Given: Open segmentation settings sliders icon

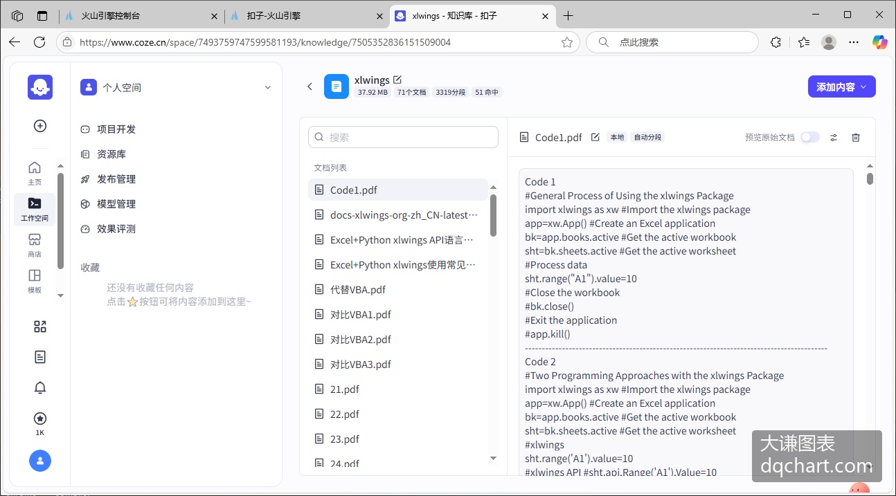Looking at the screenshot, I should pyautogui.click(x=834, y=138).
